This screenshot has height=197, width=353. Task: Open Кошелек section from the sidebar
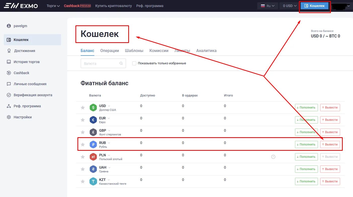(x=20, y=39)
